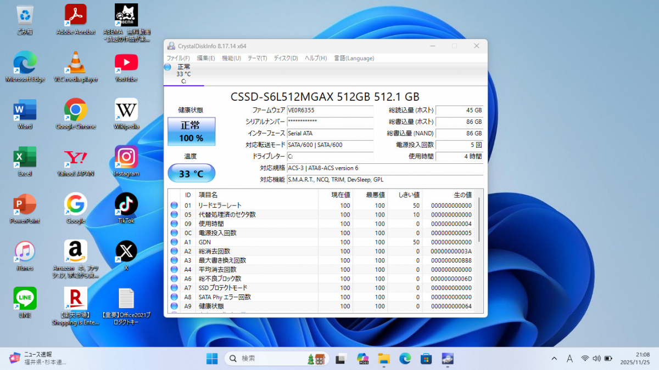The height and width of the screenshot is (370, 659).
Task: Click the 33 °C temperature button
Action: coord(191,174)
